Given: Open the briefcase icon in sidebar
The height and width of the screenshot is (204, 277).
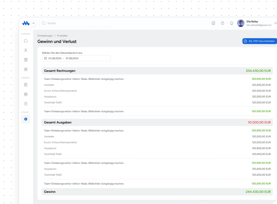Looking at the screenshot, I should (x=26, y=94).
